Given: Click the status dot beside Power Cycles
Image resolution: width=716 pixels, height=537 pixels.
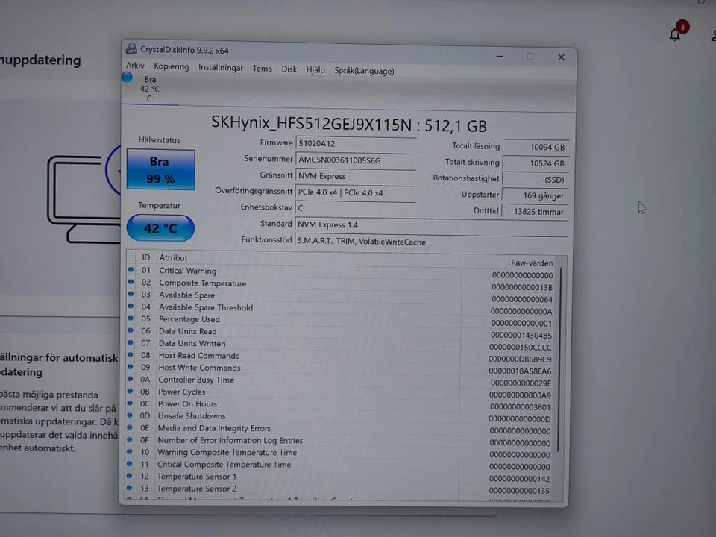Looking at the screenshot, I should point(130,391).
